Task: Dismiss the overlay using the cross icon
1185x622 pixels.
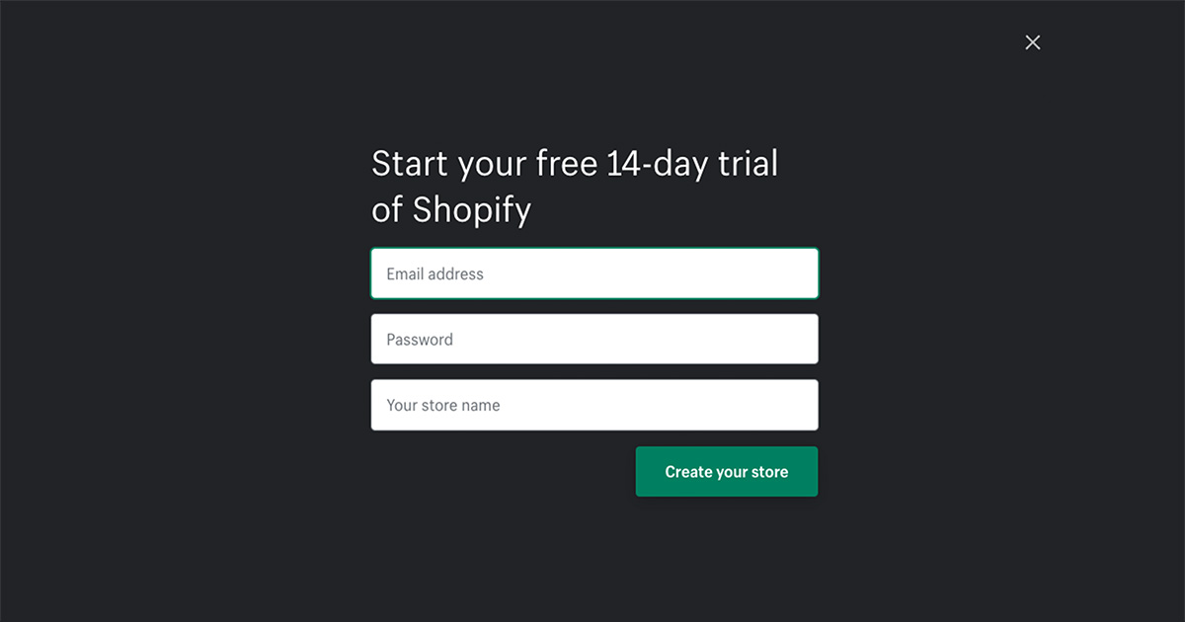Action: point(1032,42)
